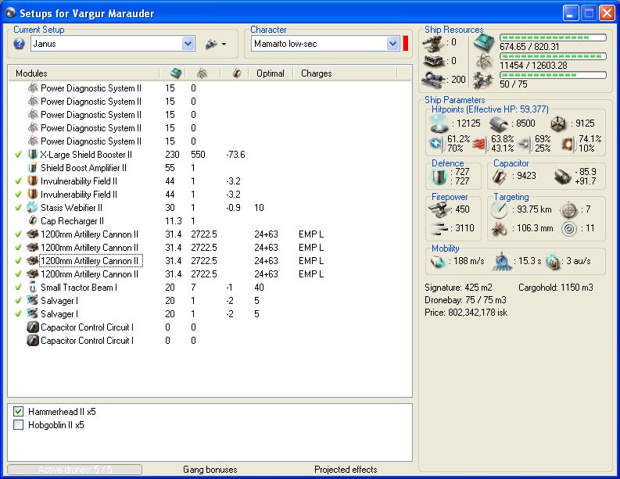
Task: Click the red bar next to Character dropdown
Action: [406, 44]
